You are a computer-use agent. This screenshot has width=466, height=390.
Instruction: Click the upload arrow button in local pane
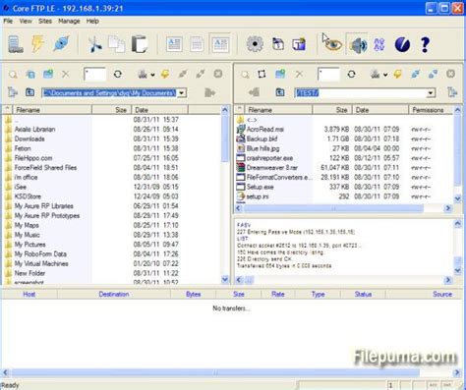209,92
